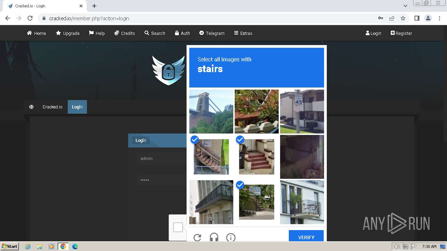The height and width of the screenshot is (251, 447).
Task: Open the network tray icon
Action: 405,246
